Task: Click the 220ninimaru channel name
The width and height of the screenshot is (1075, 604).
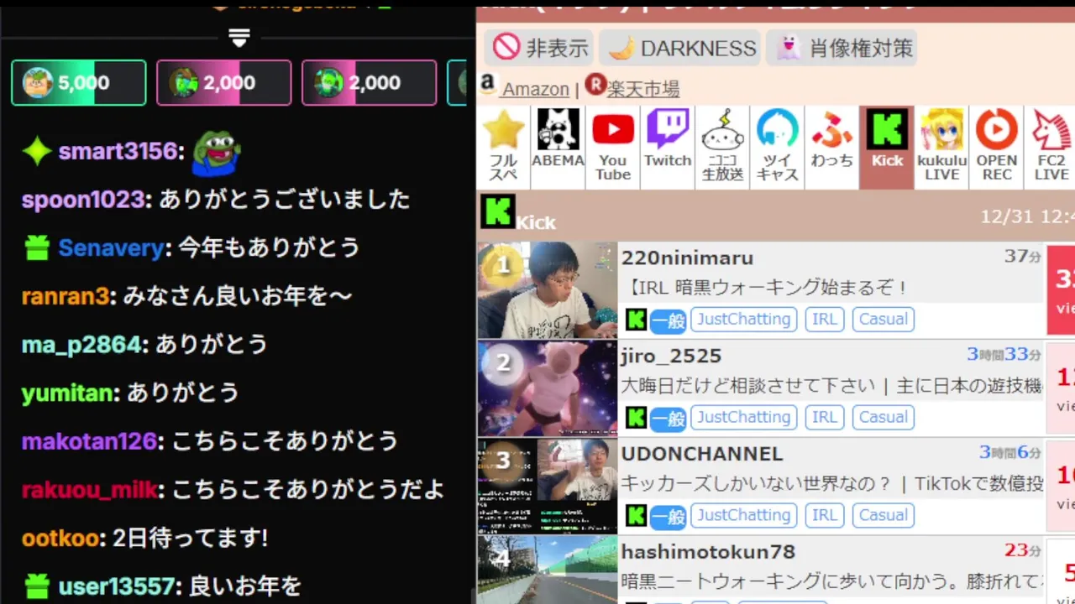Action: [x=687, y=258]
